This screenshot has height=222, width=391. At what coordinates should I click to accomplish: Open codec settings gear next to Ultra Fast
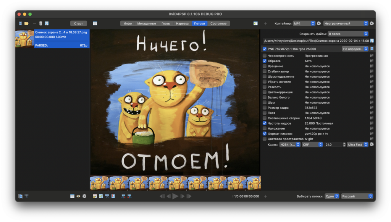click(372, 144)
